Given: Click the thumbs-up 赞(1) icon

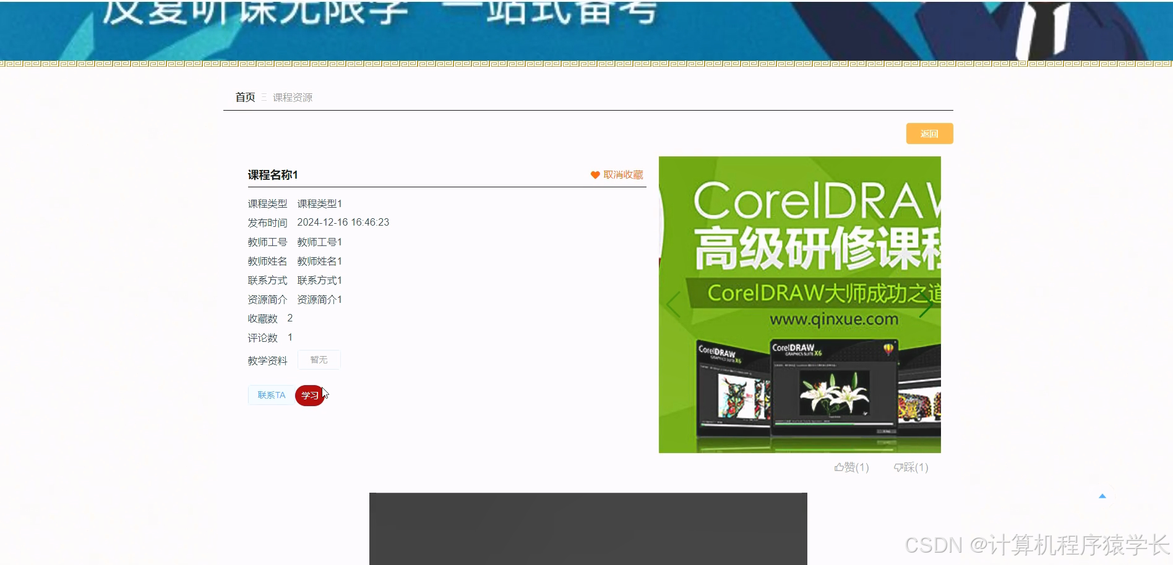Looking at the screenshot, I should [x=839, y=467].
